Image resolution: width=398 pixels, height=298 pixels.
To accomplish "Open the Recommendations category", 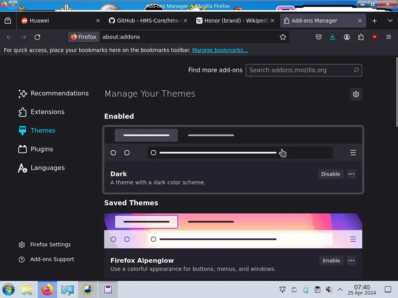I will (x=54, y=94).
